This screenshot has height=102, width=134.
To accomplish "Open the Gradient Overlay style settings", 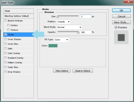I will 19,58.
